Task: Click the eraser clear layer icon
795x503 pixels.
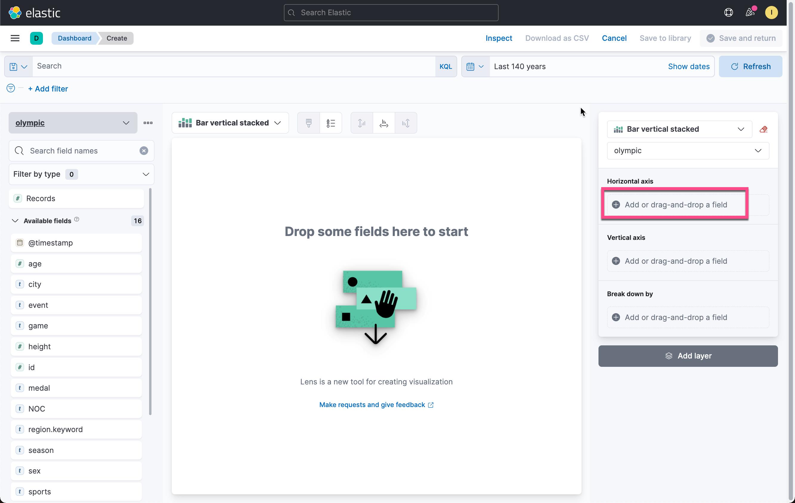Action: tap(763, 129)
